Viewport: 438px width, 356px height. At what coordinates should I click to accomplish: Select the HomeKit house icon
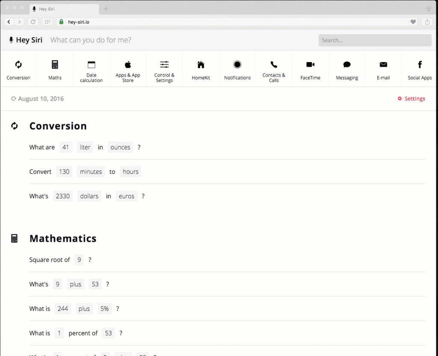(201, 65)
